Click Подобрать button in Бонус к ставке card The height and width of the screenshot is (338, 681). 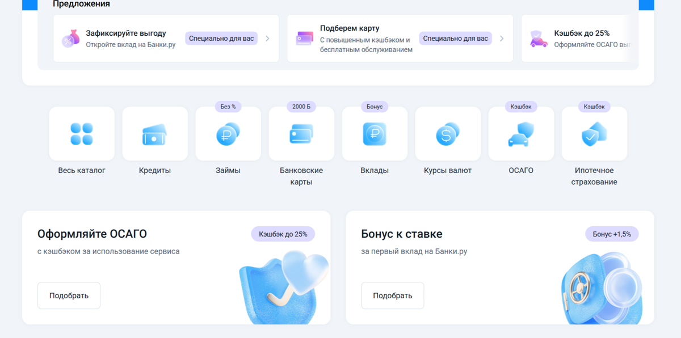pos(393,295)
